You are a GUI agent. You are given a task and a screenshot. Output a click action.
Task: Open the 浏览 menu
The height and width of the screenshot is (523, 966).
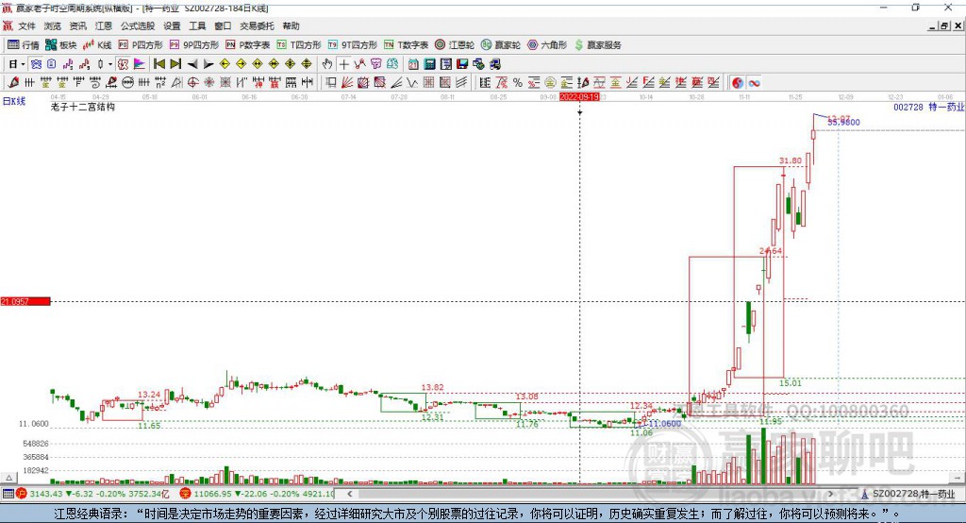pos(53,25)
